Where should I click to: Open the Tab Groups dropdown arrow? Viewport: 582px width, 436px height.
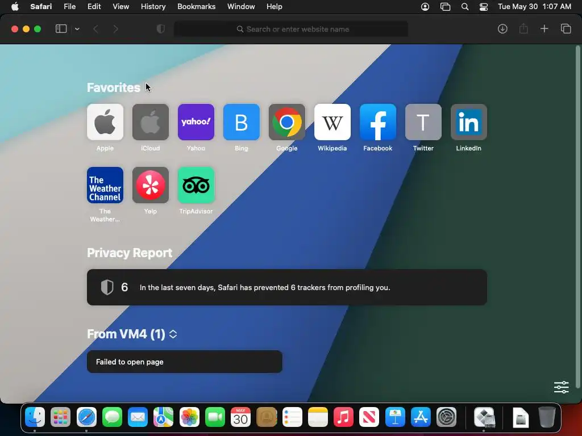[77, 29]
